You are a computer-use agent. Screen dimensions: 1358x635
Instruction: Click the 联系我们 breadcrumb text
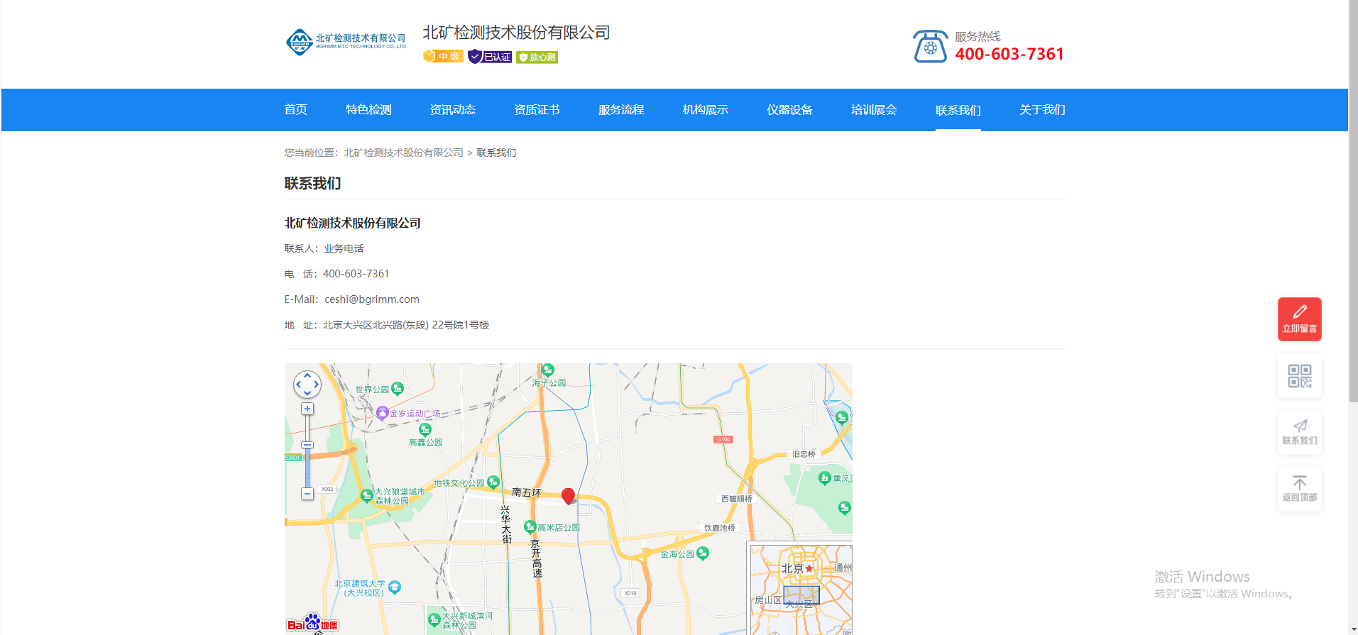pos(496,153)
